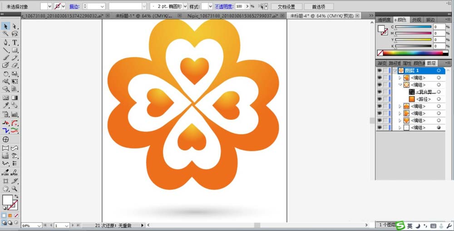Select the Mesh tool
This screenshot has height=231, width=454.
tap(5, 98)
